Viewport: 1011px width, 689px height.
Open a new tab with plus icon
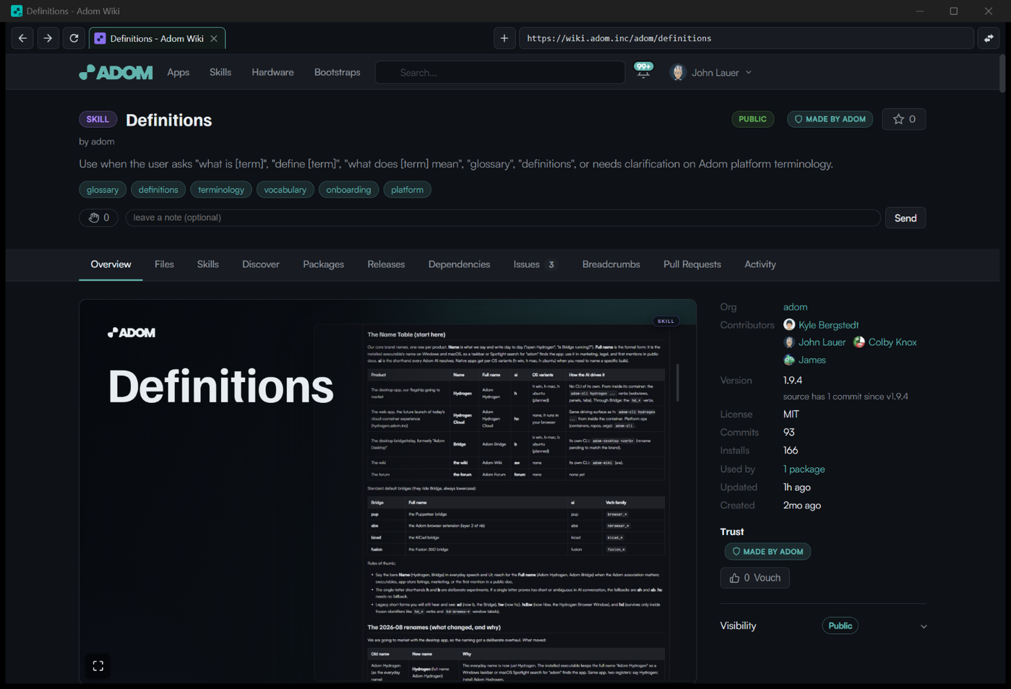(x=504, y=38)
